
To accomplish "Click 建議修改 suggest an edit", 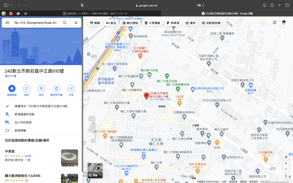I will 41,106.
